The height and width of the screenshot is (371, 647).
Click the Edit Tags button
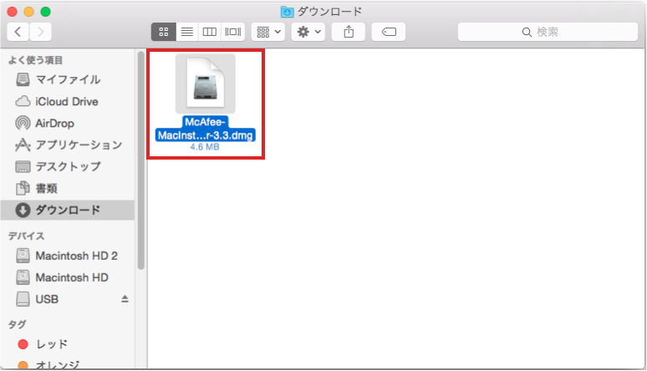click(389, 32)
